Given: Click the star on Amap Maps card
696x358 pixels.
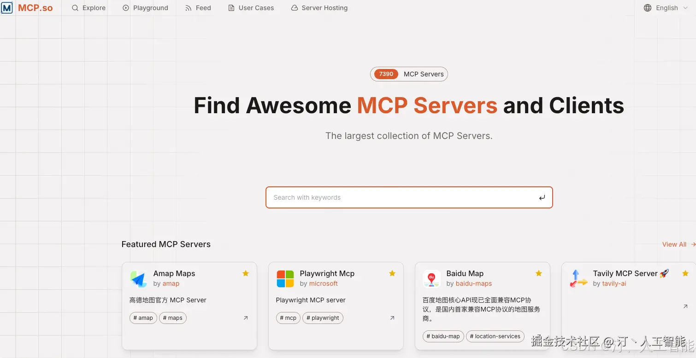Looking at the screenshot, I should tap(246, 273).
